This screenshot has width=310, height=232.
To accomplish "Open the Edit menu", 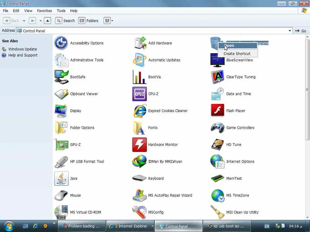I will pos(16,11).
